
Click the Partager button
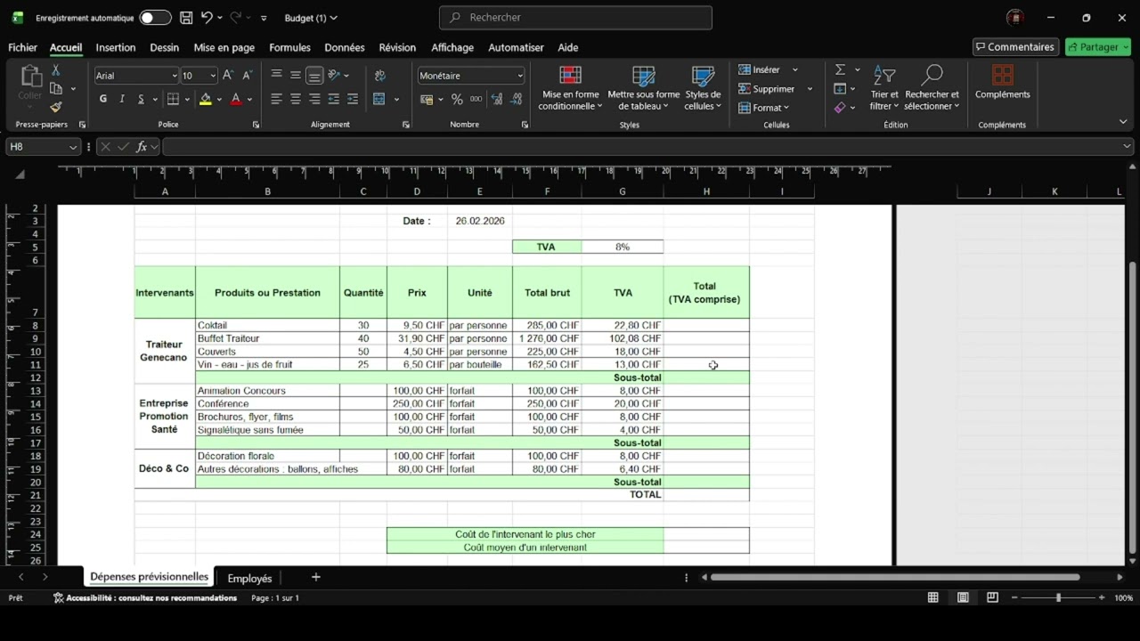coord(1098,47)
